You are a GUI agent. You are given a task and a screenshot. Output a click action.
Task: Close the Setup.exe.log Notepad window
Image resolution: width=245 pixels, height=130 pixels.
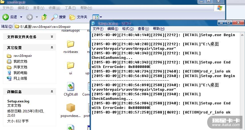(238, 23)
